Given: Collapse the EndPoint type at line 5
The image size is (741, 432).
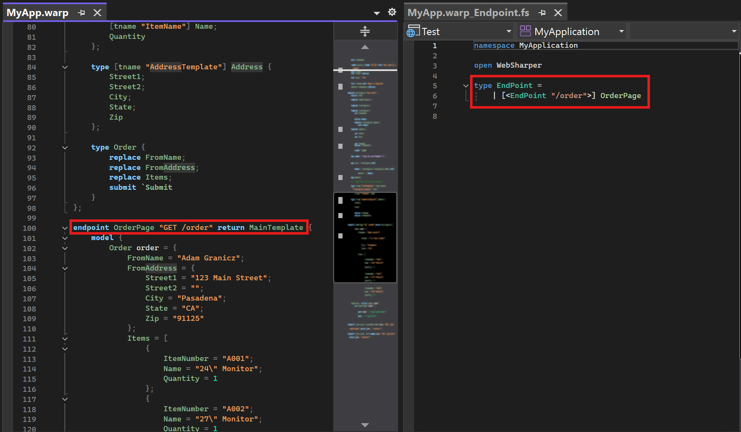Looking at the screenshot, I should pyautogui.click(x=465, y=85).
